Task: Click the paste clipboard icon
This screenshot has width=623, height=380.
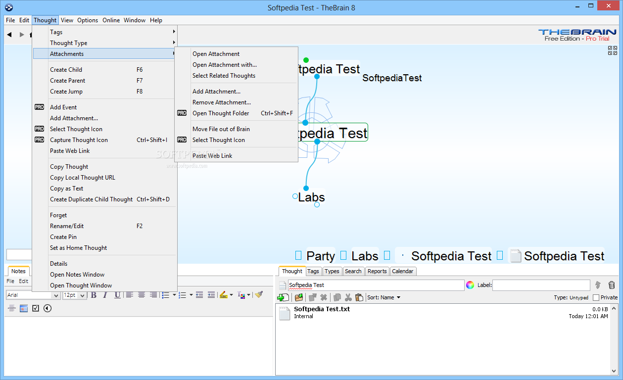Action: (359, 297)
